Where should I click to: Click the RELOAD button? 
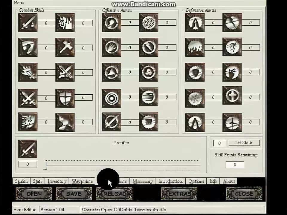(114, 193)
